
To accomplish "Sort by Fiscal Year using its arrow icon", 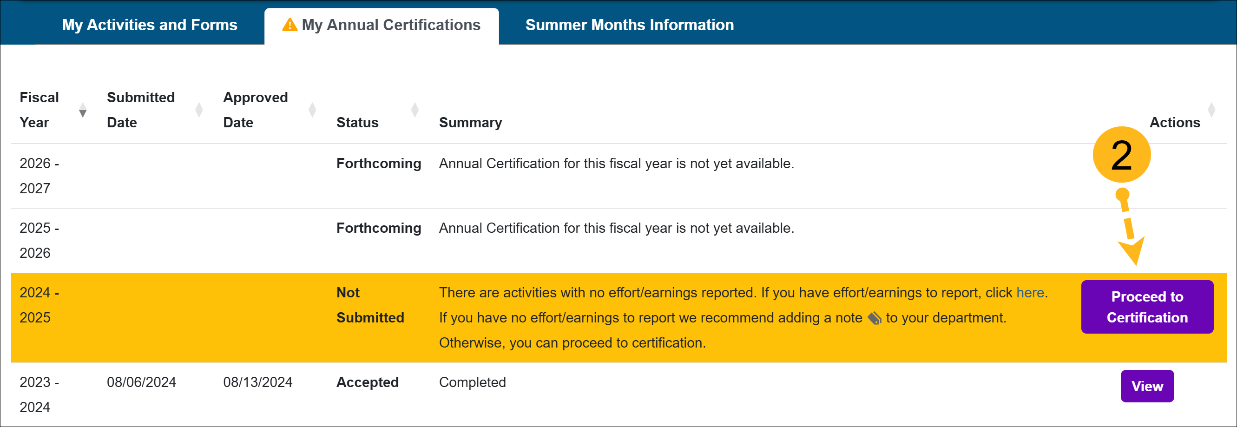I will tap(83, 110).
